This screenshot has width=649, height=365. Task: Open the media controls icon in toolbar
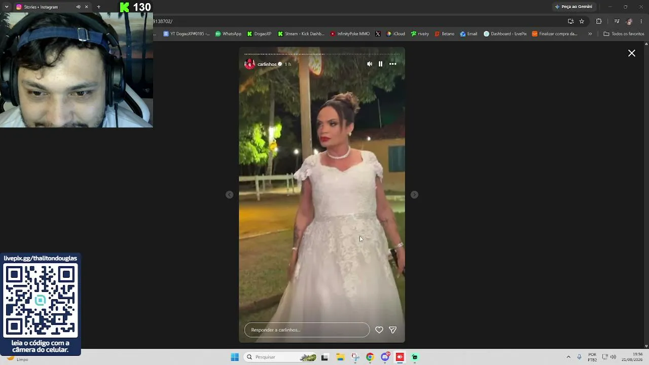click(617, 21)
